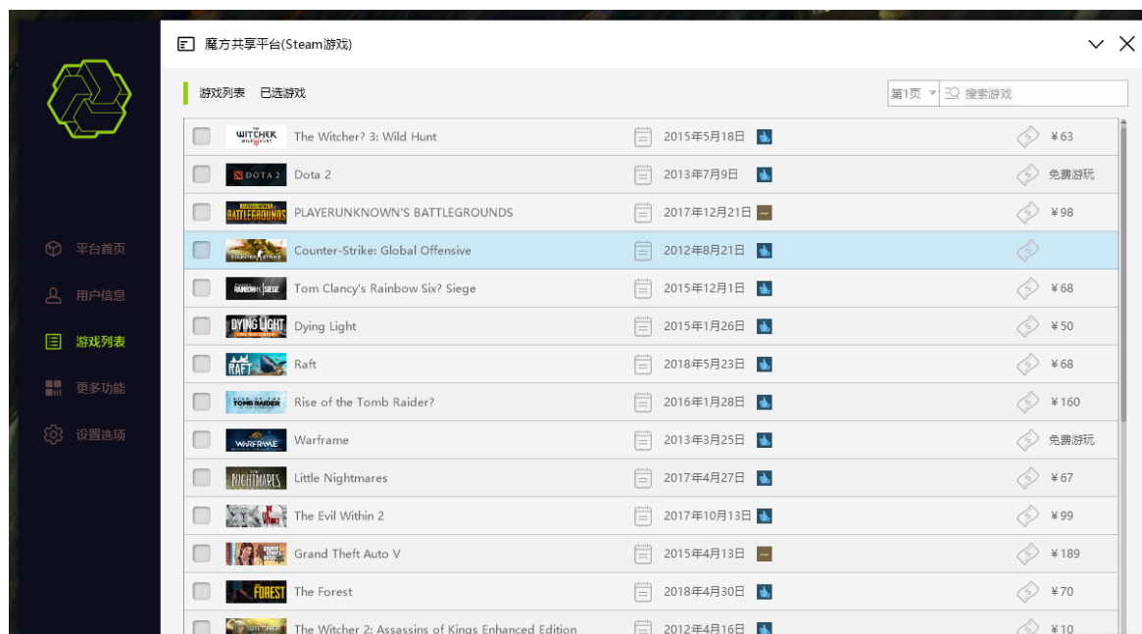
Task: Tick The Evil Within 2 checkbox
Action: pos(202,516)
